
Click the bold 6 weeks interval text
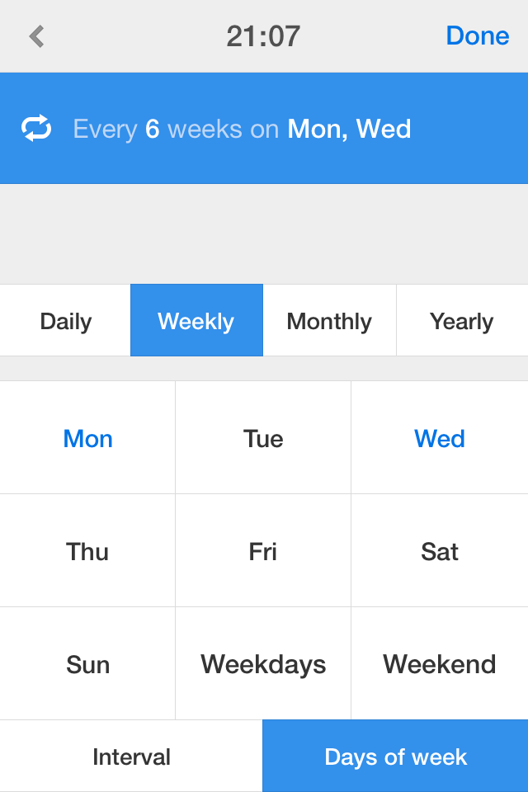click(x=152, y=128)
